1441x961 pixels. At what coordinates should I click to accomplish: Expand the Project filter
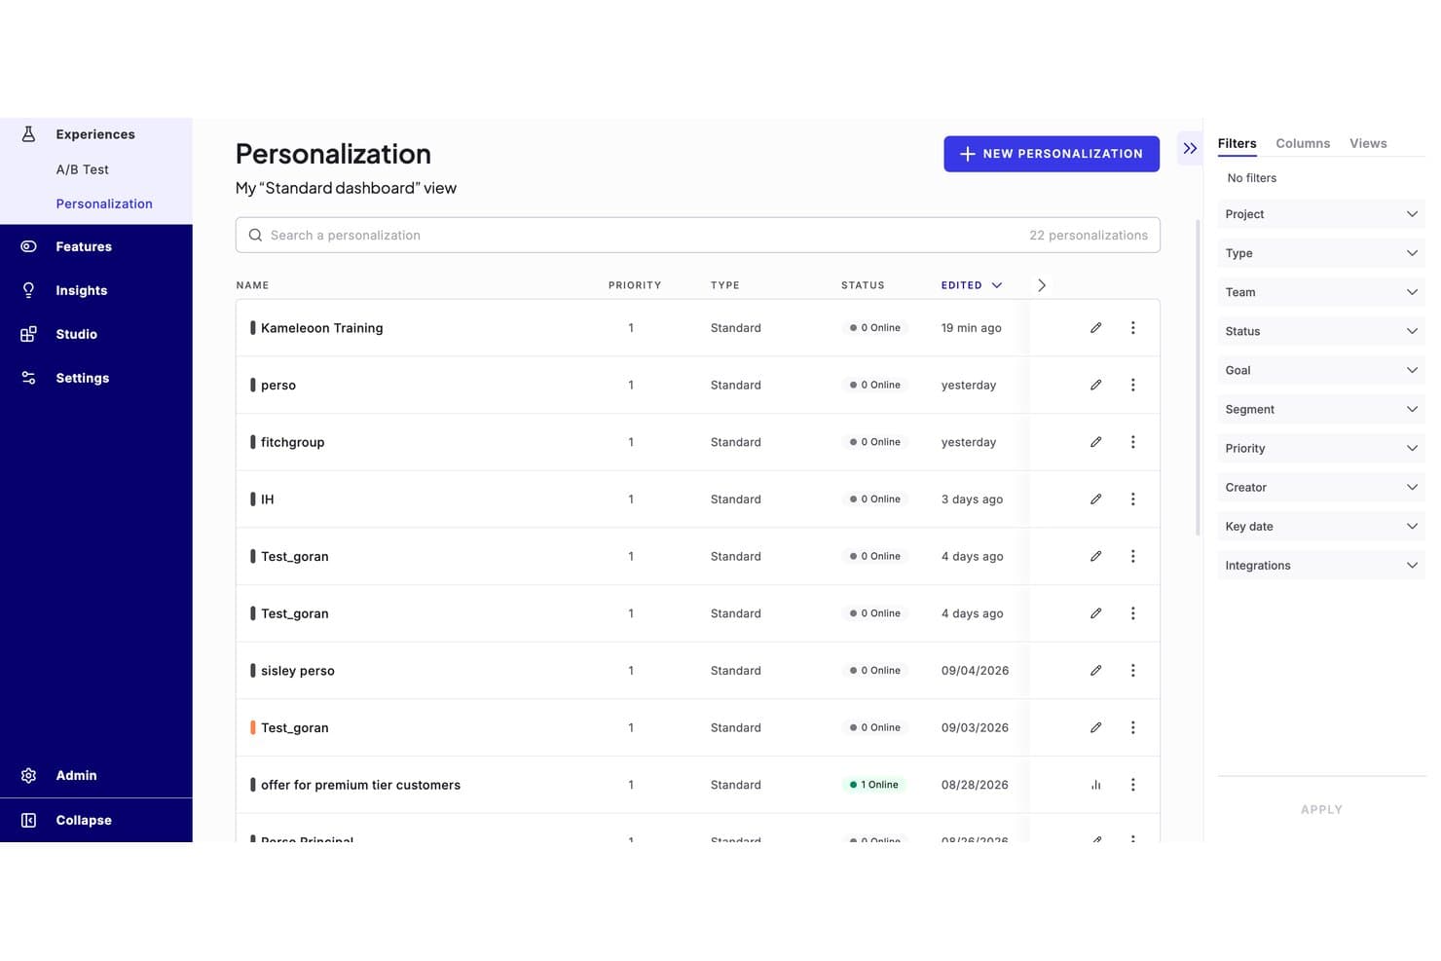(1320, 214)
